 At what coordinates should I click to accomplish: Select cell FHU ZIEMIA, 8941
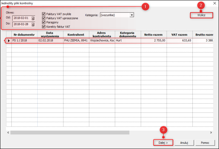tap(76, 40)
